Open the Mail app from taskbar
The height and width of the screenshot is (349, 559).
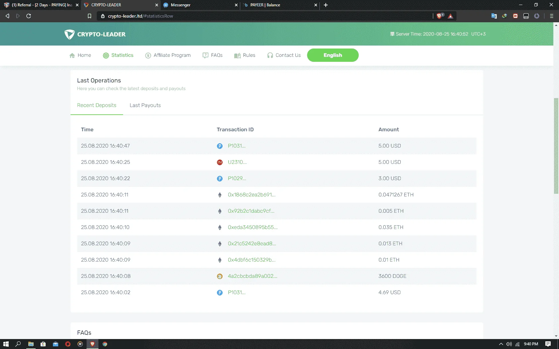pos(56,344)
